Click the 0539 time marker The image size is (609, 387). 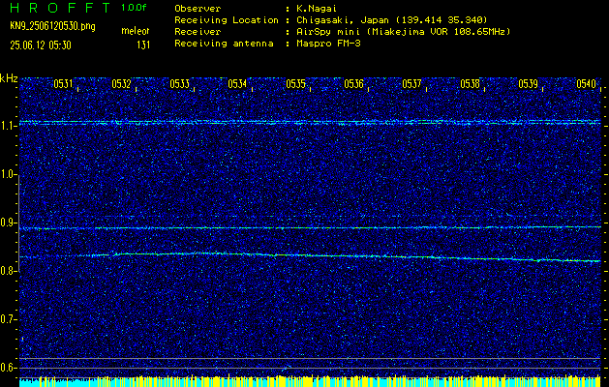point(528,84)
